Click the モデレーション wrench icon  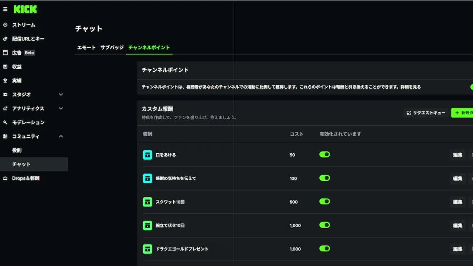(5, 122)
